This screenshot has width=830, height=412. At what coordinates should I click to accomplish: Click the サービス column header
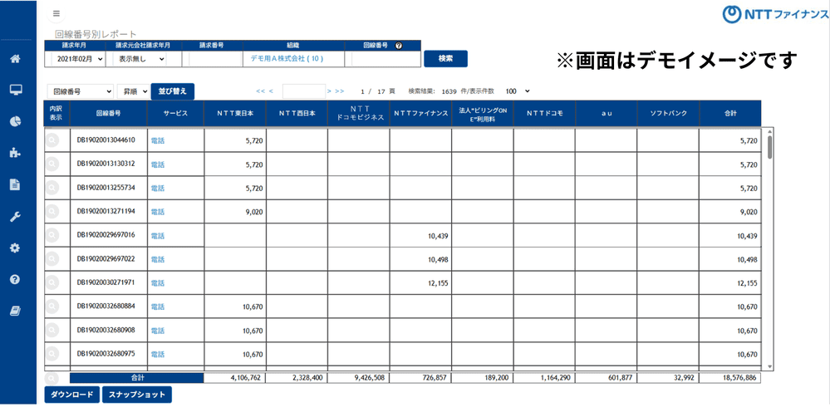175,113
